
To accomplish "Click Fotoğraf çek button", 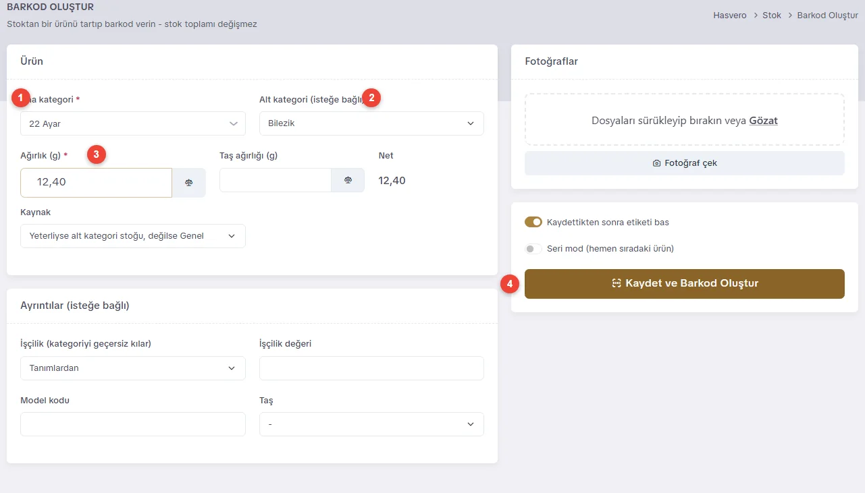I will pos(685,163).
